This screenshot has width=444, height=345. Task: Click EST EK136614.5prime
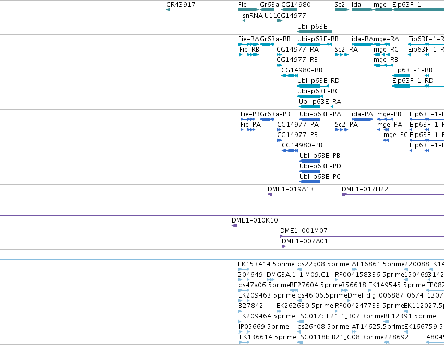tap(268, 337)
